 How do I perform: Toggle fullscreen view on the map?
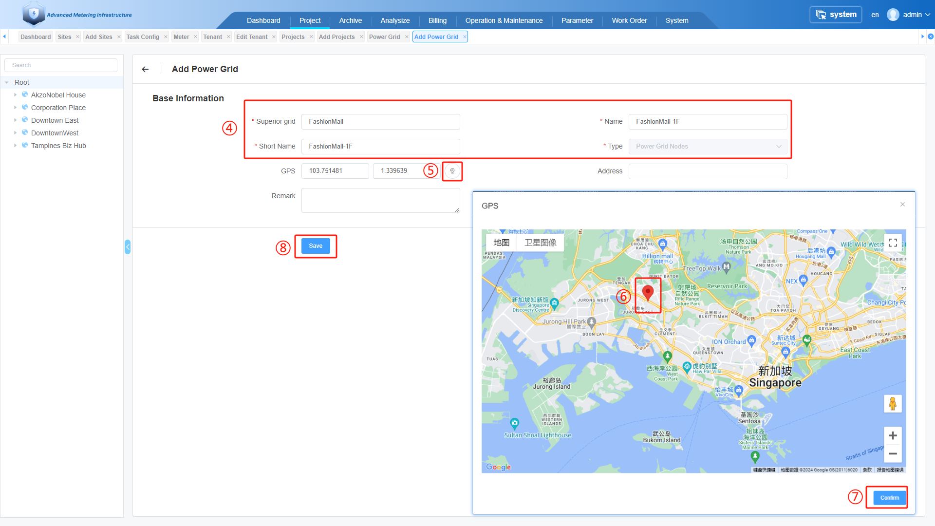point(893,243)
